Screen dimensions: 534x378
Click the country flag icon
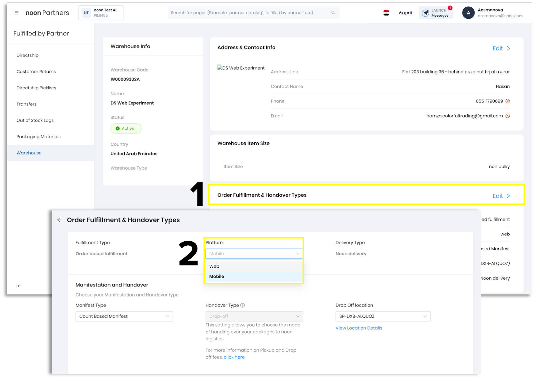click(386, 13)
